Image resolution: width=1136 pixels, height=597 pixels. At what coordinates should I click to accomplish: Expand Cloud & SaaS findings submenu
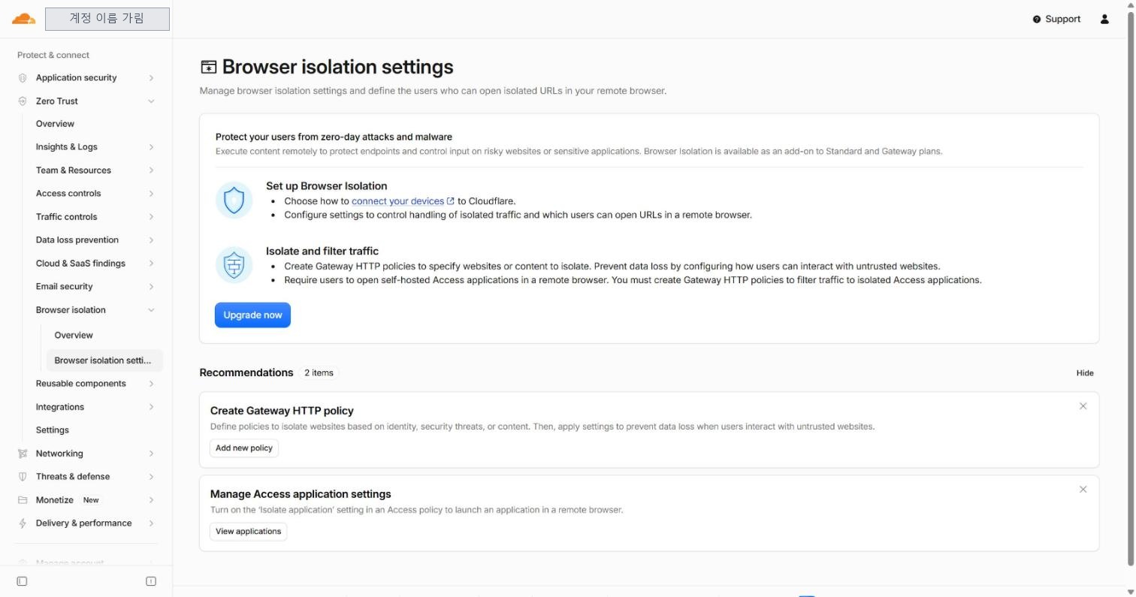point(151,264)
